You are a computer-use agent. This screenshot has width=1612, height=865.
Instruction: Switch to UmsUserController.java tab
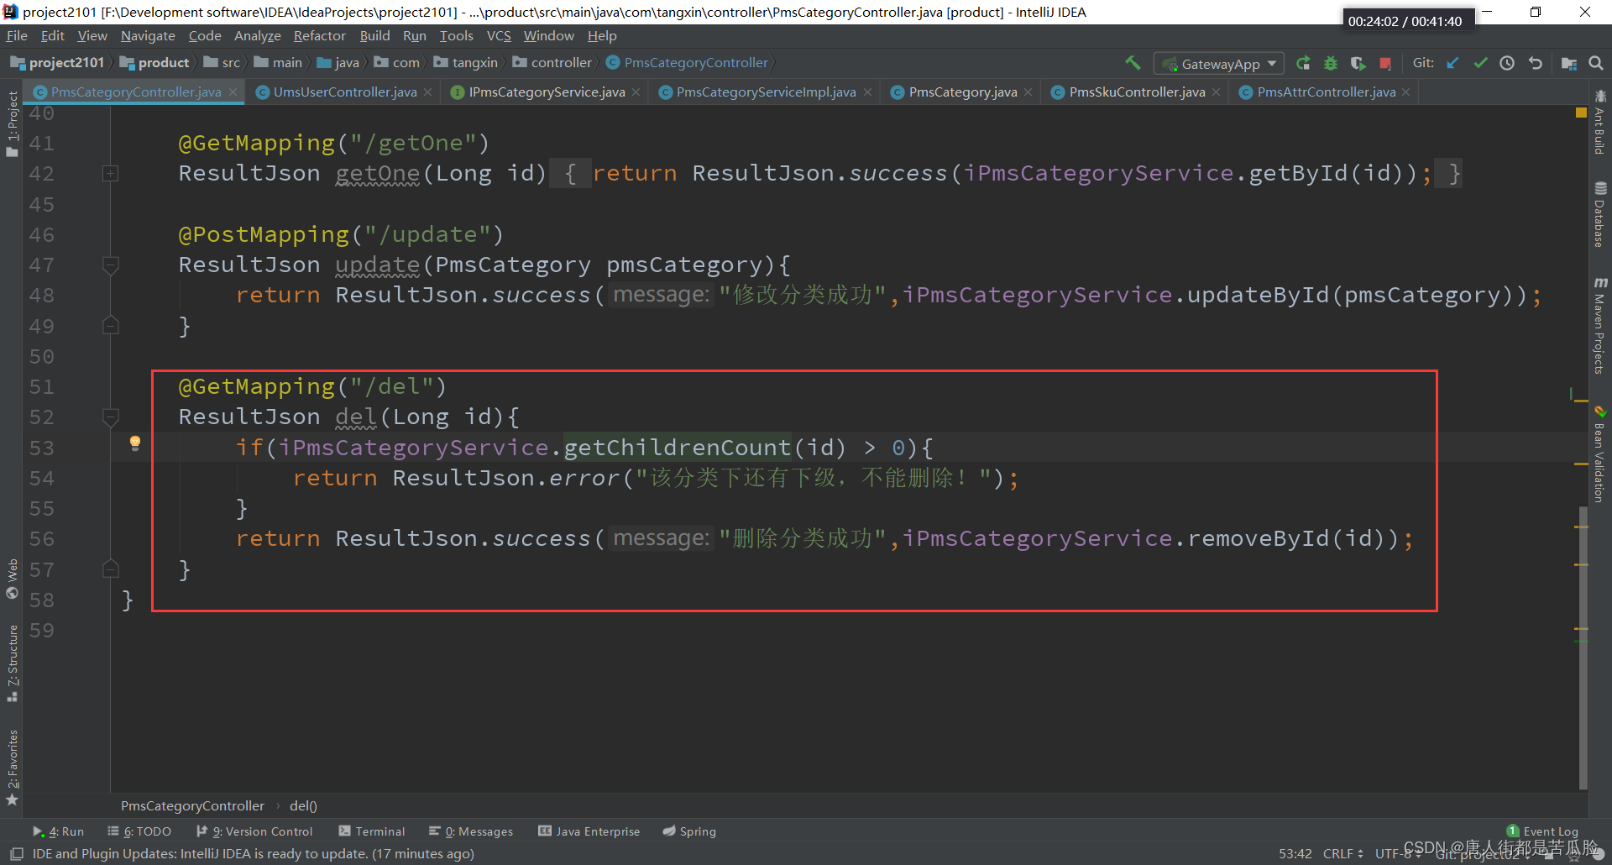point(345,92)
